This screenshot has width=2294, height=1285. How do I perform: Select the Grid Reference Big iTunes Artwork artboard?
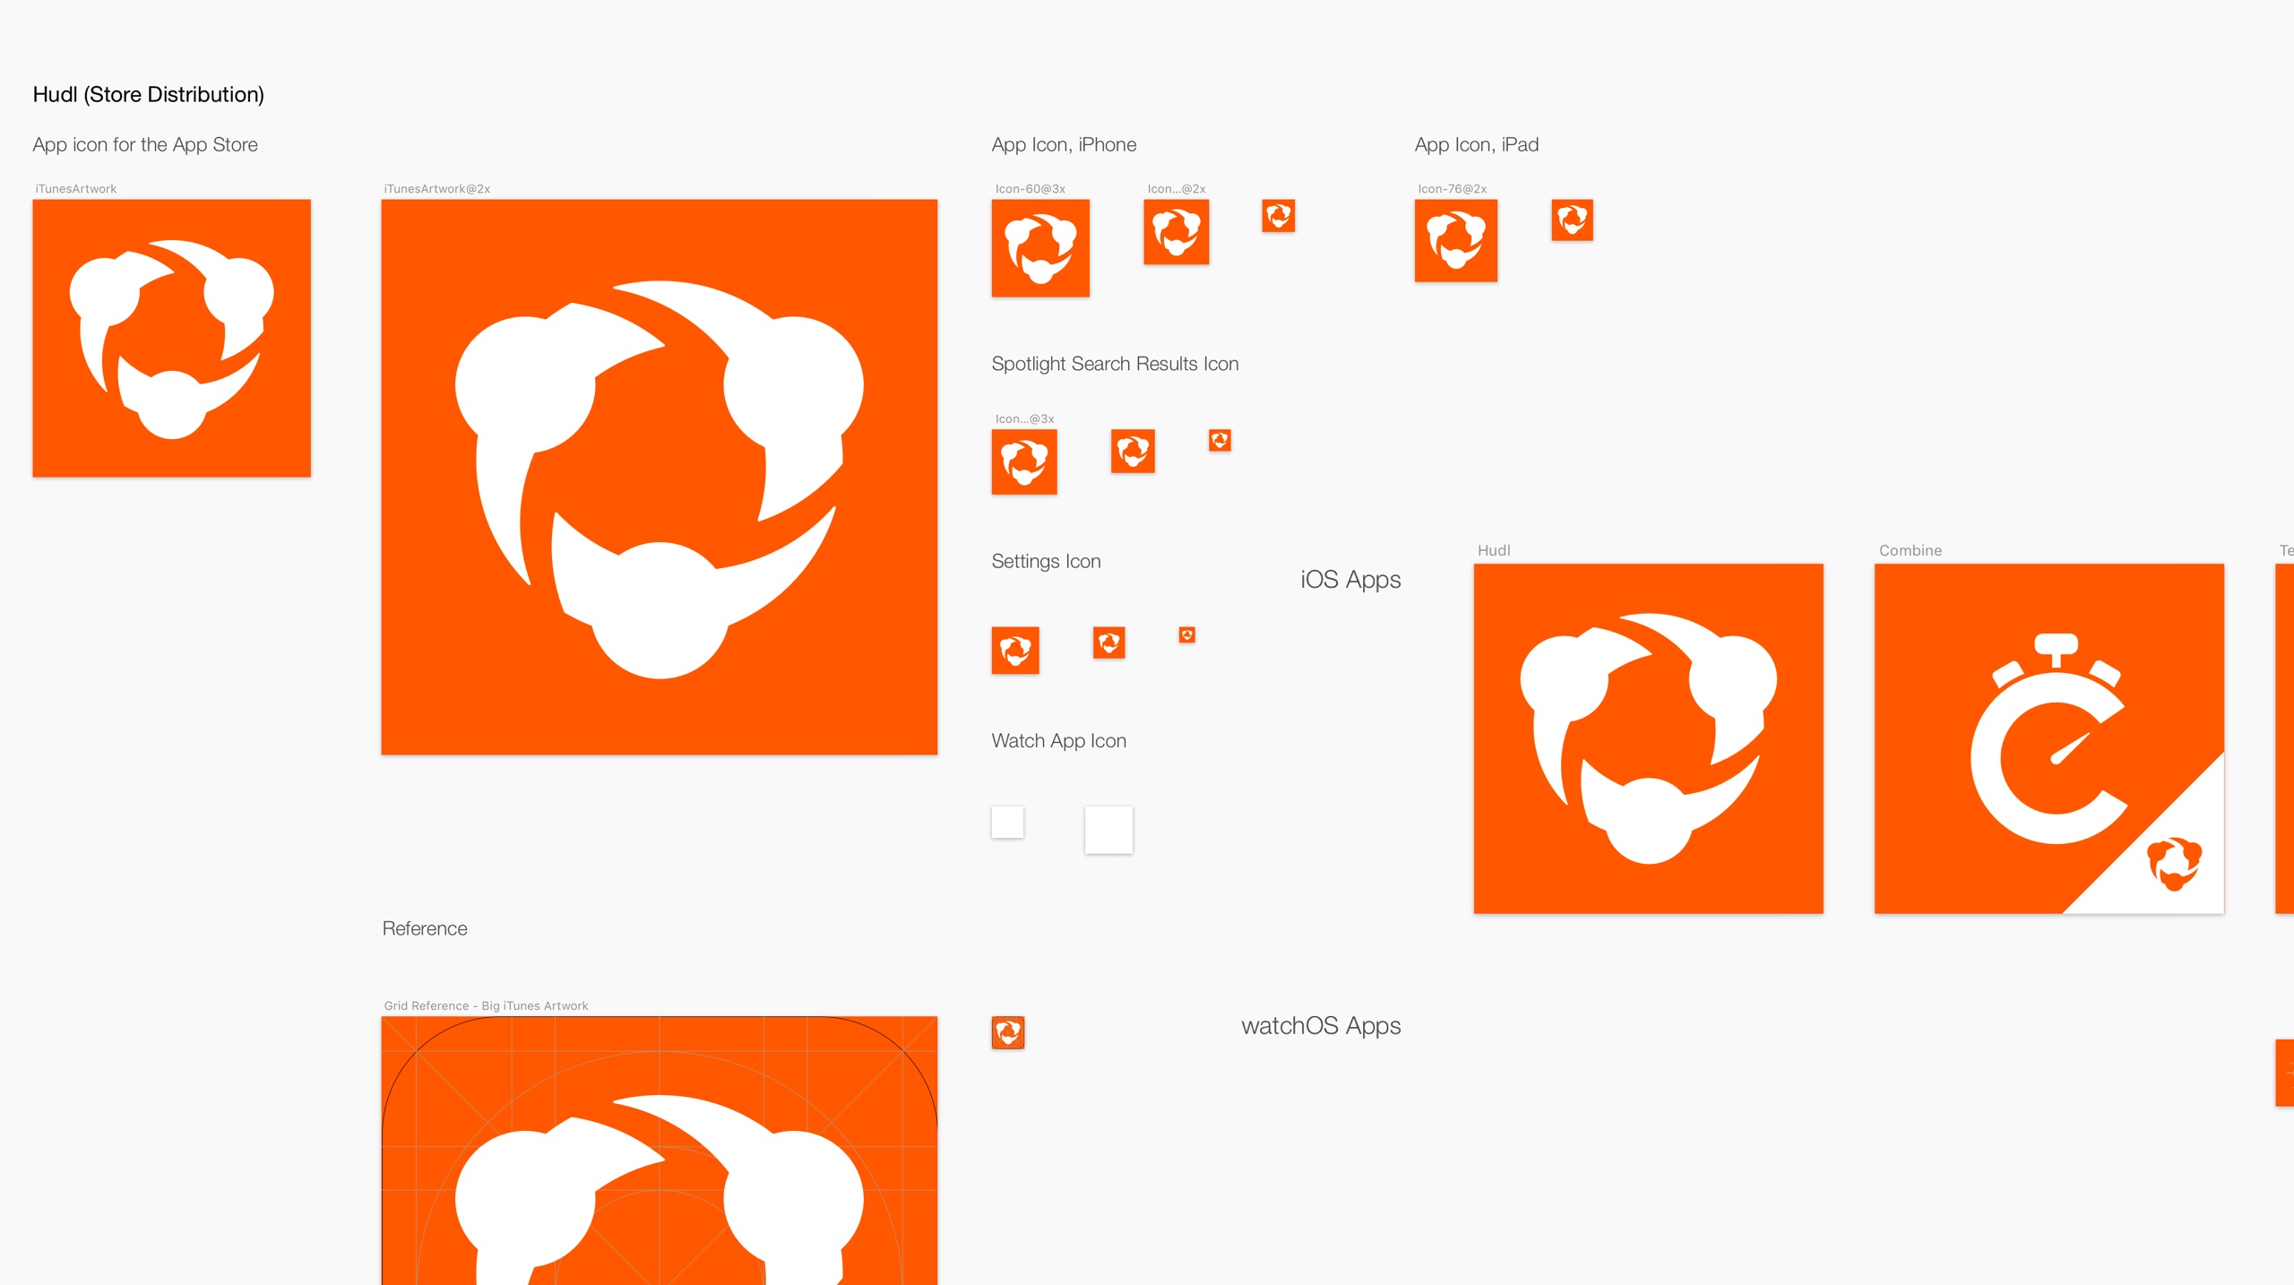(x=660, y=1151)
